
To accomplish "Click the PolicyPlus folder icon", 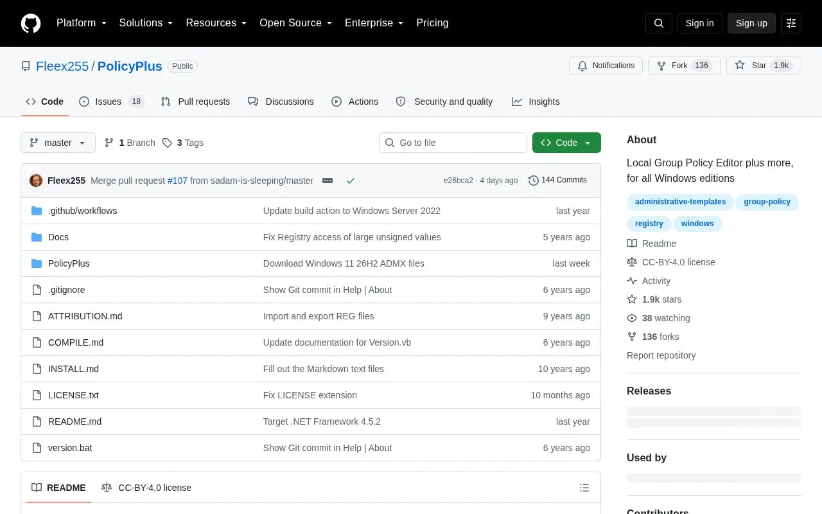I will 37,263.
